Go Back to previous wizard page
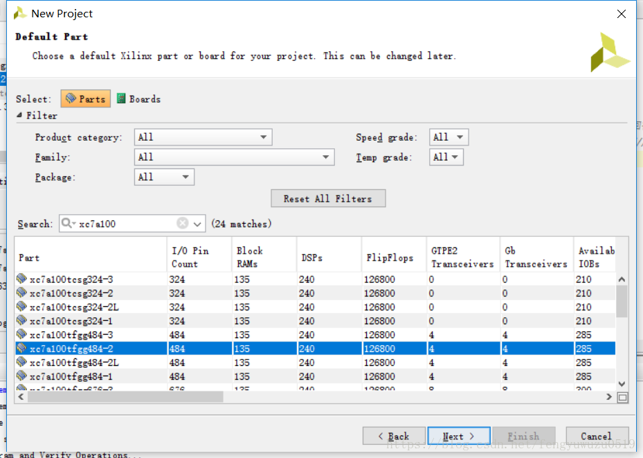This screenshot has width=643, height=458. 394,436
